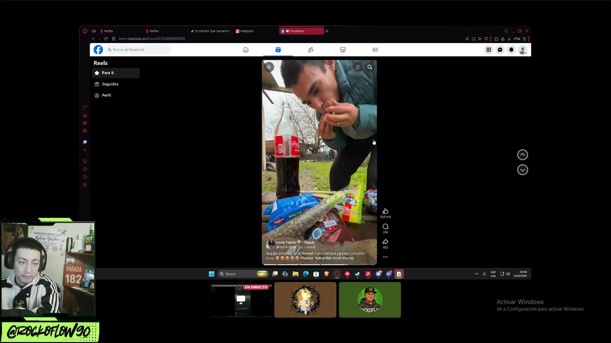The height and width of the screenshot is (343, 611).
Task: Open Discord from the taskbar
Action: coord(378,274)
